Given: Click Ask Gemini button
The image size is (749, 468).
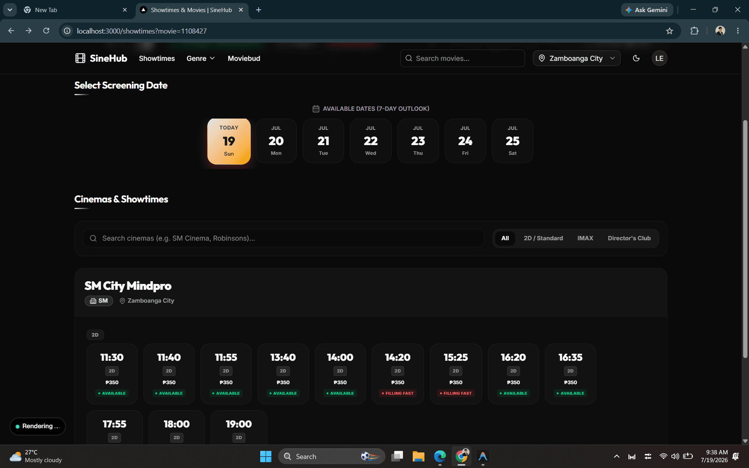Looking at the screenshot, I should coord(647,10).
